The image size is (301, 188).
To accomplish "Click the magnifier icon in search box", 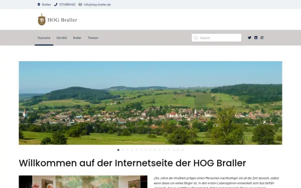I will point(196,38).
